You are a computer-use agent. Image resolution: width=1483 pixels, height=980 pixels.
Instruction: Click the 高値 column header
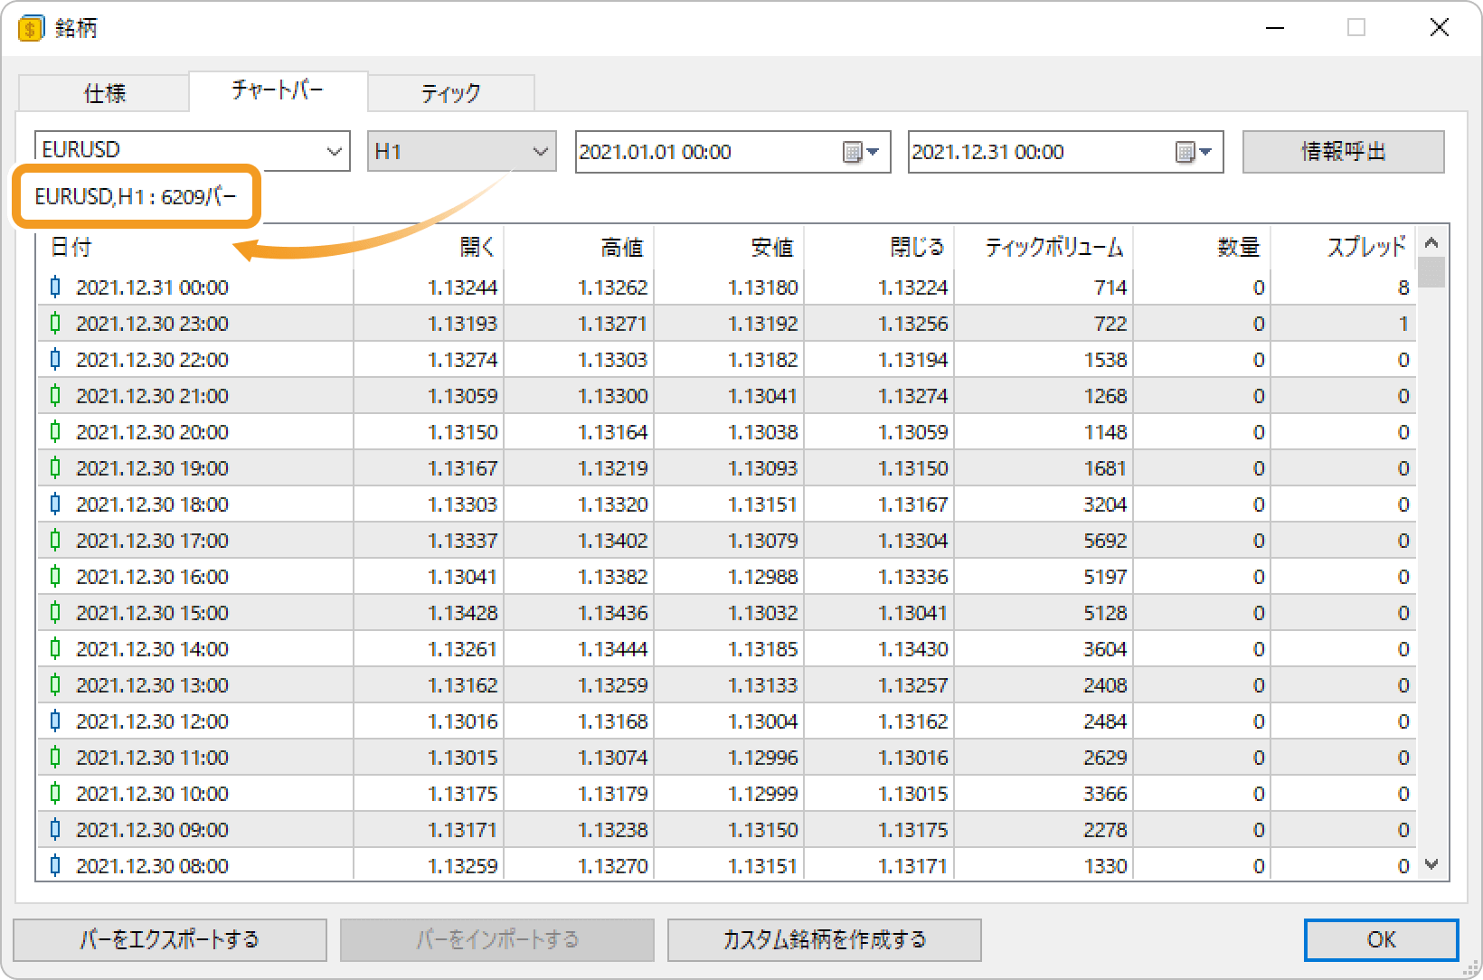[579, 247]
